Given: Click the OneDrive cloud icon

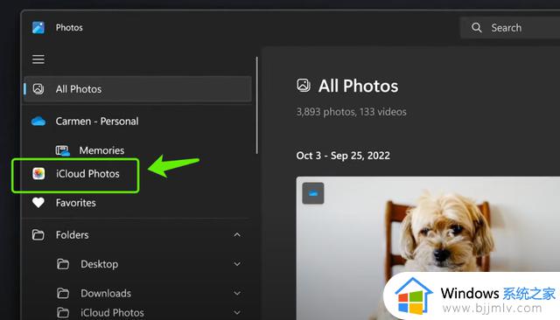Looking at the screenshot, I should [x=38, y=122].
